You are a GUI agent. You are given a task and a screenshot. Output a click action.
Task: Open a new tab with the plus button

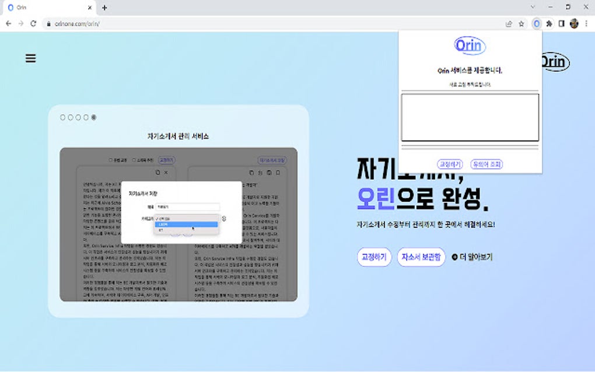click(x=103, y=8)
